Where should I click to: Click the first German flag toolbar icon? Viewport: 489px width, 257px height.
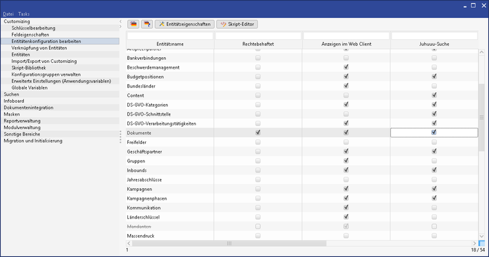click(x=134, y=24)
